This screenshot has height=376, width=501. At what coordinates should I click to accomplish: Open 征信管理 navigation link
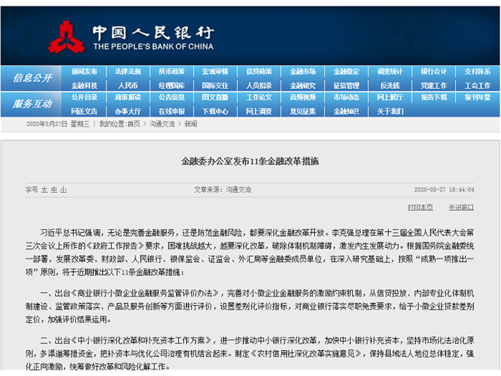click(346, 85)
